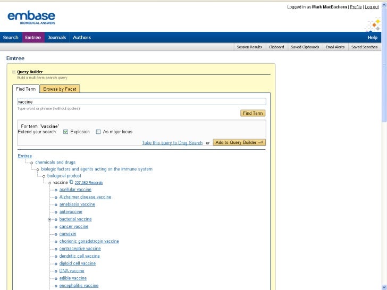387x290 pixels.
Task: Open Saved Clipboards
Action: (305, 47)
